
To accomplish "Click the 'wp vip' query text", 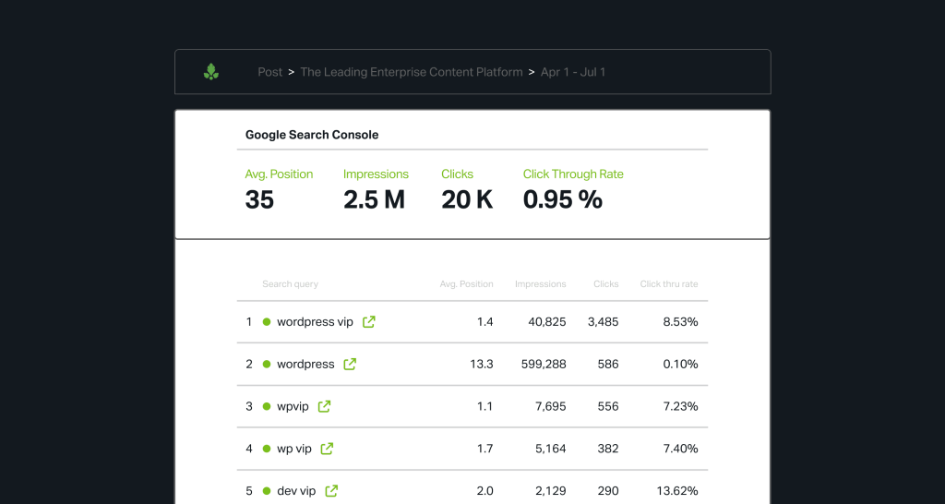I will pyautogui.click(x=294, y=449).
